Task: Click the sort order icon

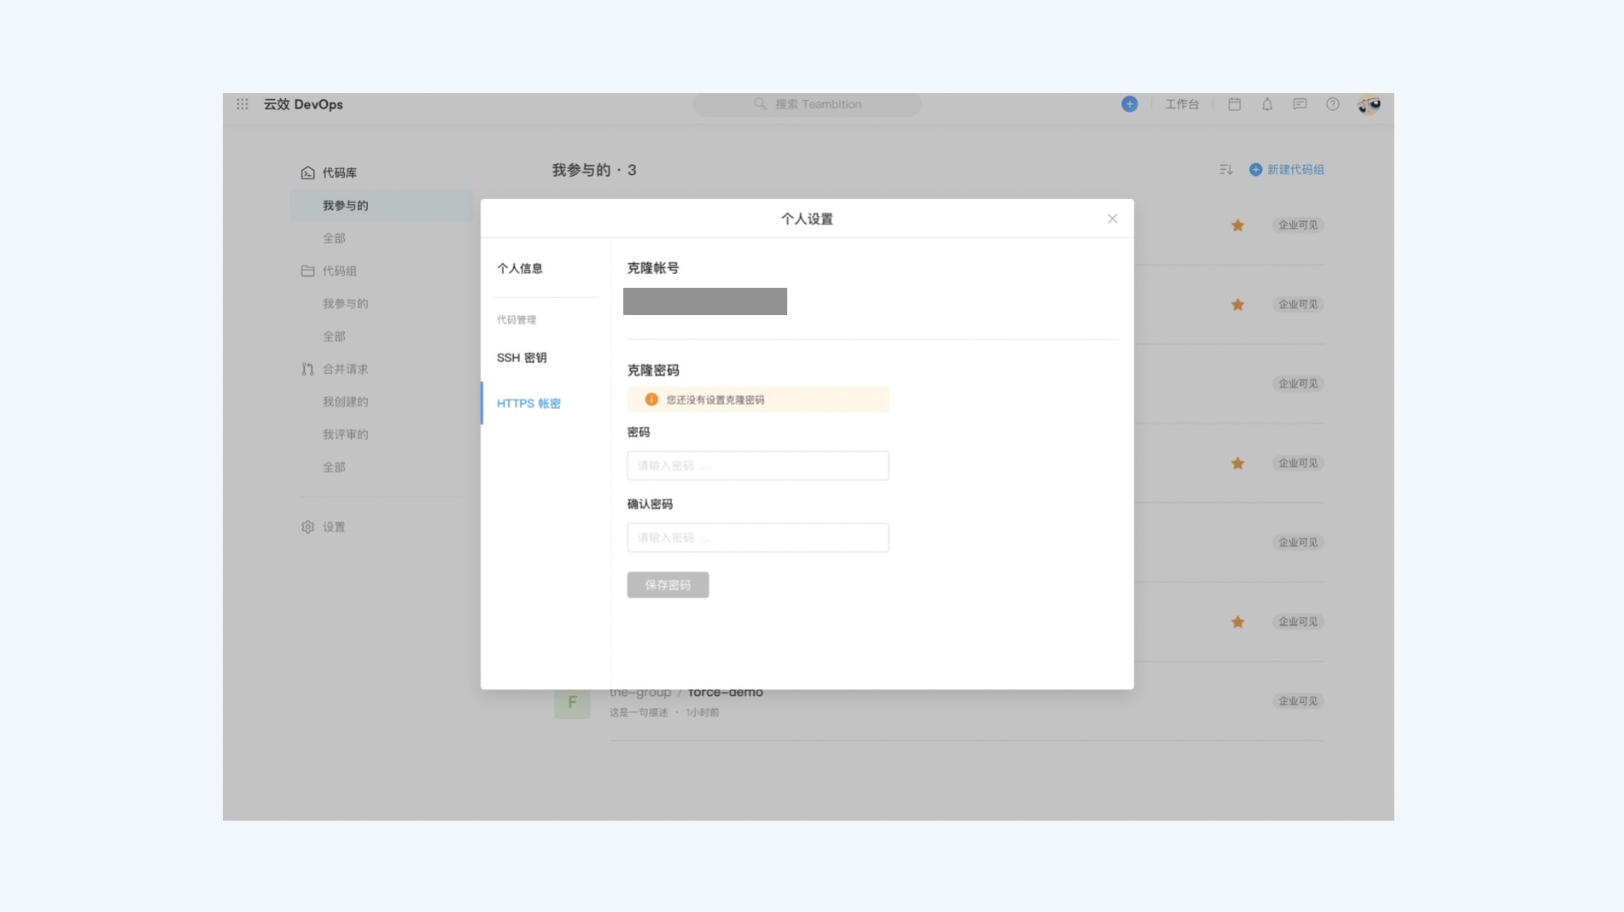Action: [1226, 170]
